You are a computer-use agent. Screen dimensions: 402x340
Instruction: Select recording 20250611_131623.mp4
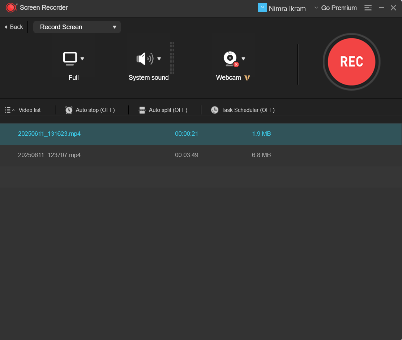(49, 134)
